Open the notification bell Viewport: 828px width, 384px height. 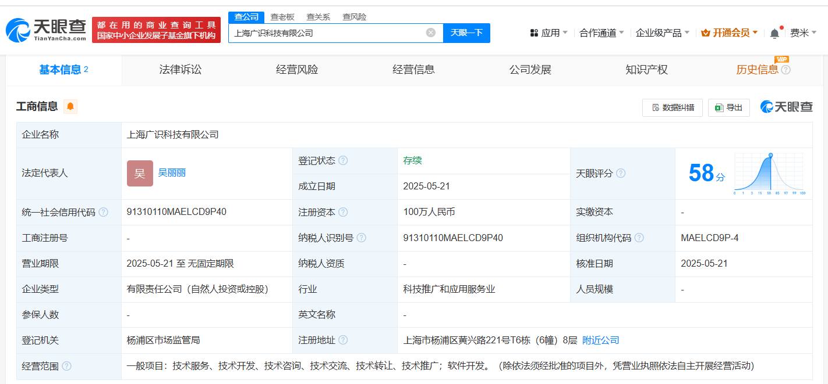tap(774, 33)
